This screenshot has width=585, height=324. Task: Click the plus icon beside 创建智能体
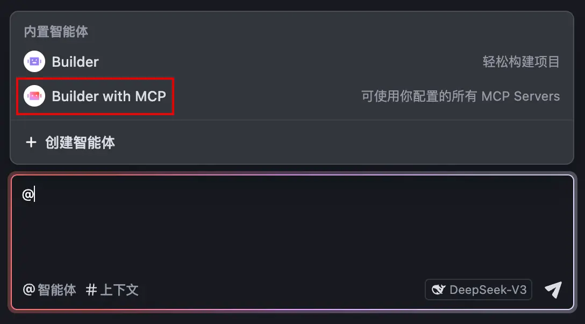click(31, 142)
